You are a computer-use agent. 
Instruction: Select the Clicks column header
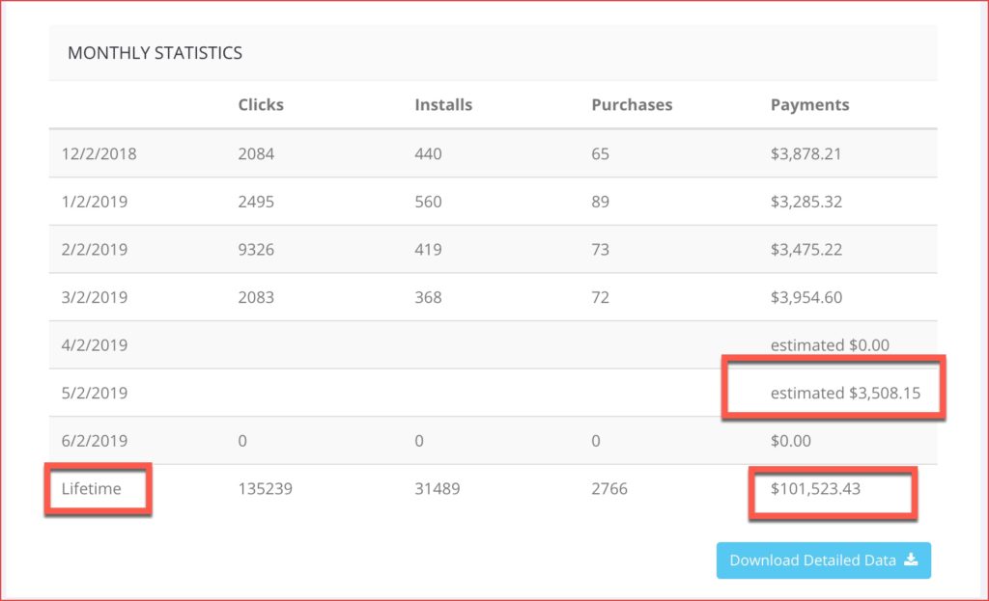[261, 104]
